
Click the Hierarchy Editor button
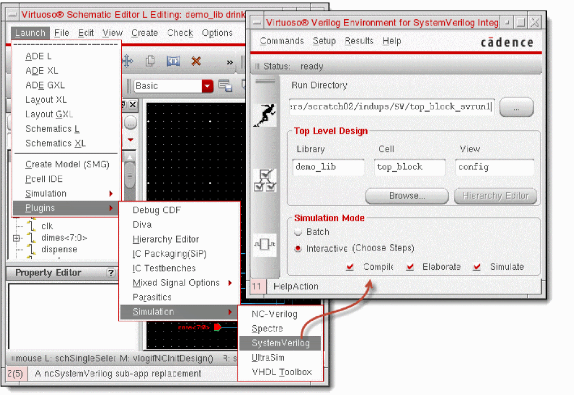pyautogui.click(x=496, y=196)
